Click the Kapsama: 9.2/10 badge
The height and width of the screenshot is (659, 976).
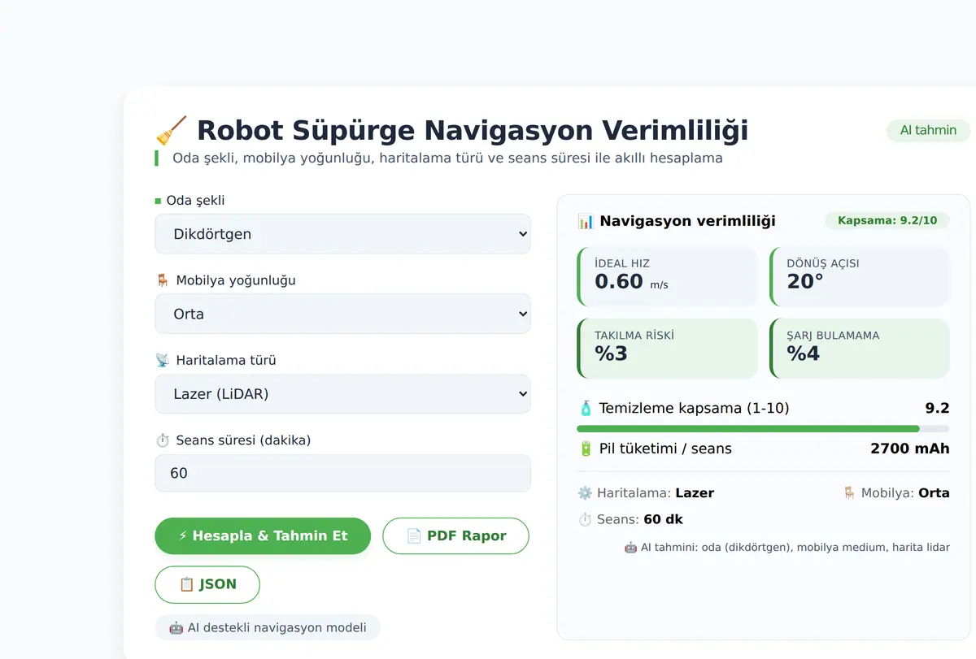[x=887, y=220]
